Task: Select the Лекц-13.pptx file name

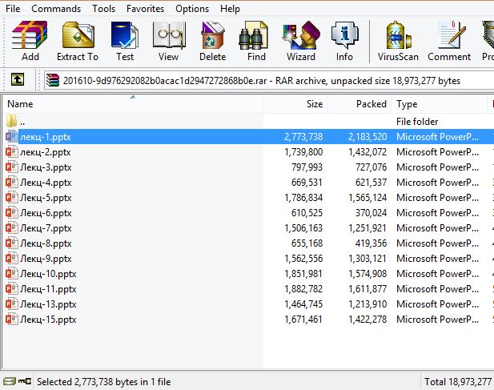Action: point(48,304)
